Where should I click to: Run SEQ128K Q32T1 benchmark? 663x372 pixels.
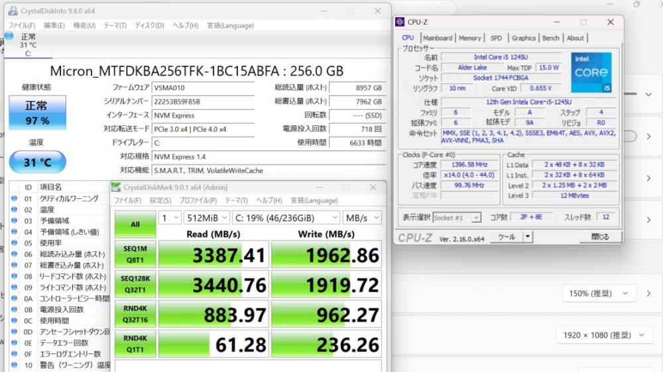click(x=135, y=284)
